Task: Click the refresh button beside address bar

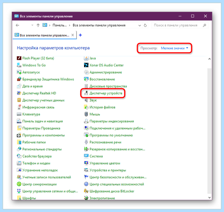Action: (145, 25)
